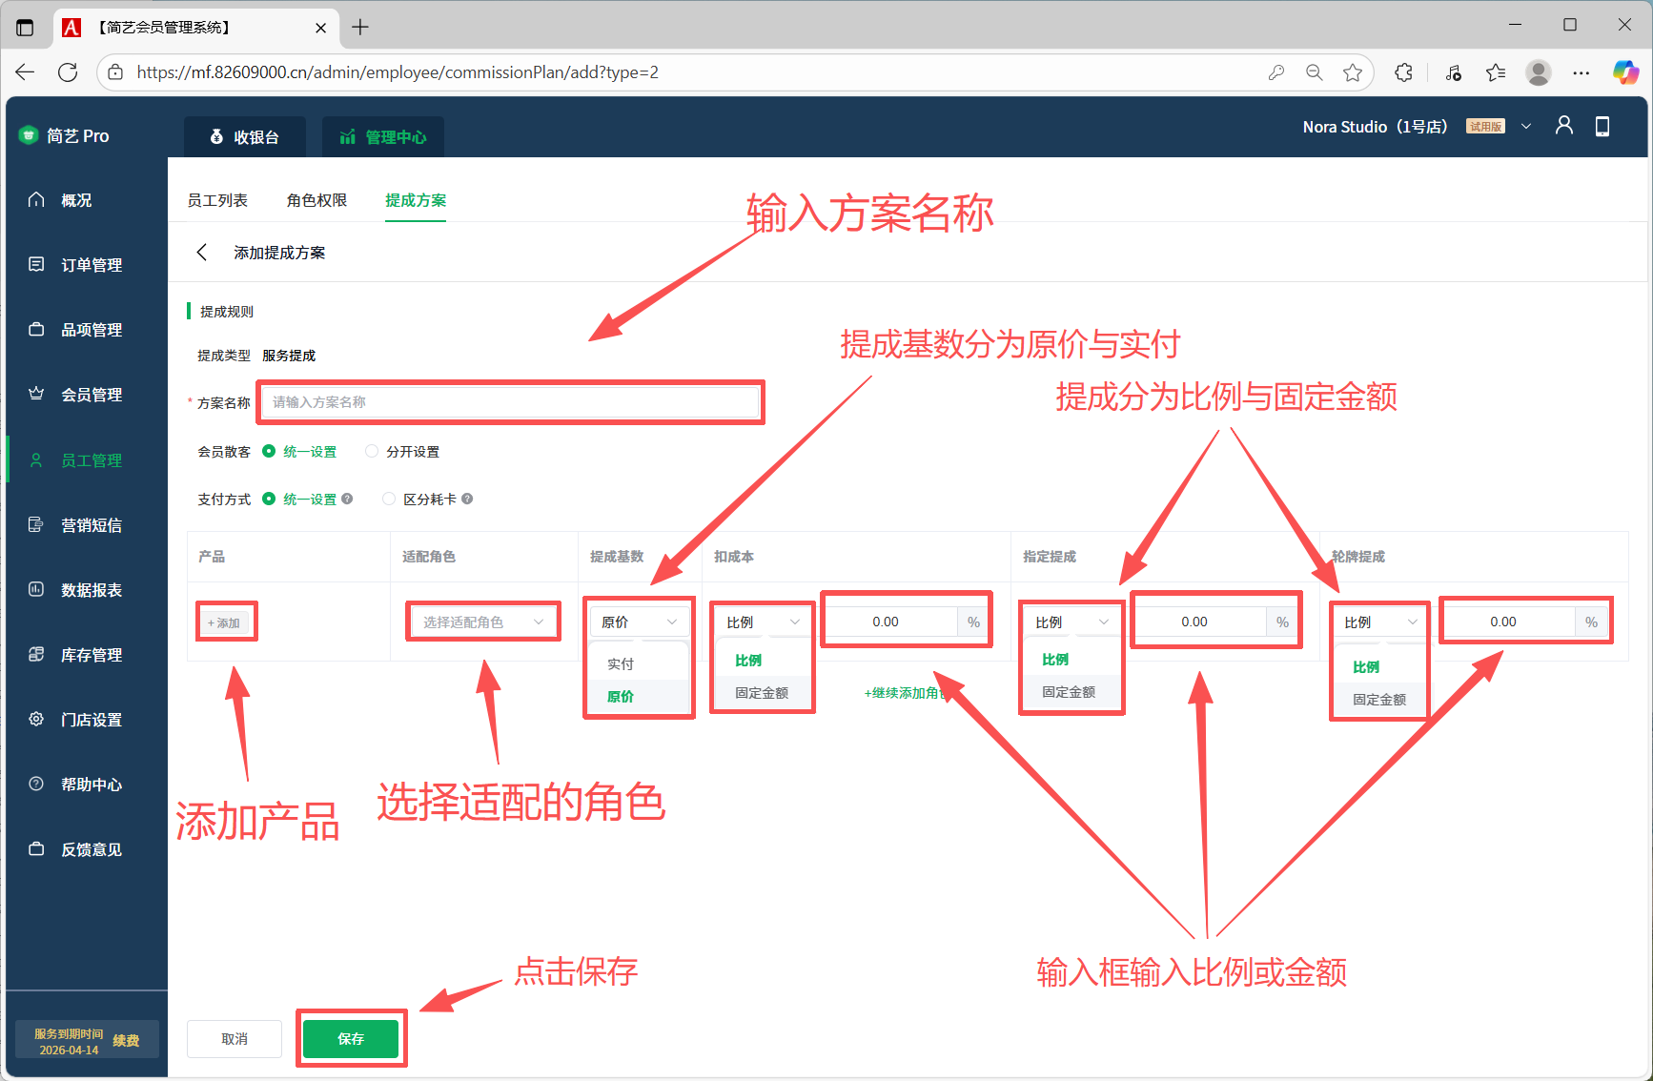Select 分开设置 radio for 会员散客

point(372,451)
